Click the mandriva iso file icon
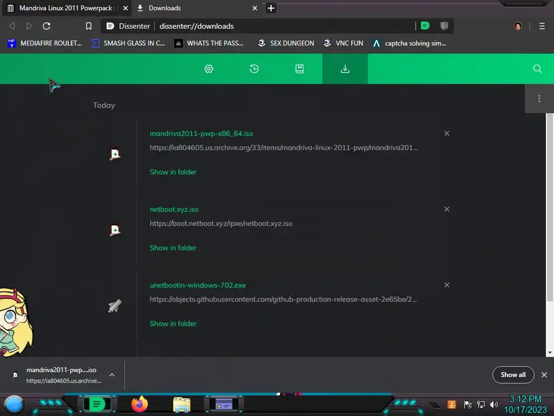This screenshot has width=554, height=416. pyautogui.click(x=115, y=154)
